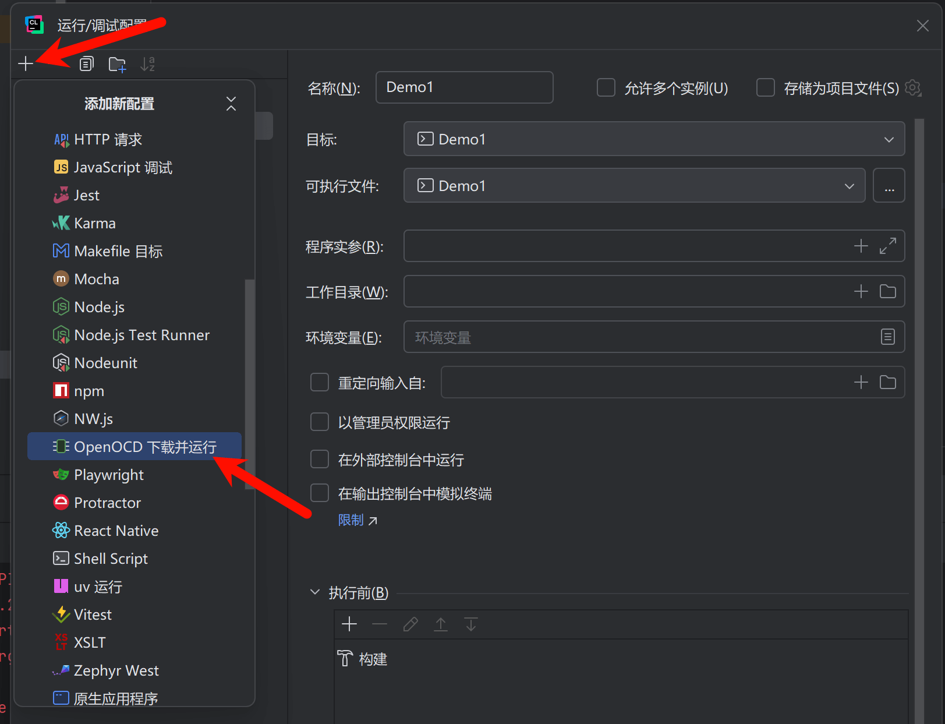Open the environment variables editor icon
This screenshot has width=945, height=724.
click(x=887, y=337)
